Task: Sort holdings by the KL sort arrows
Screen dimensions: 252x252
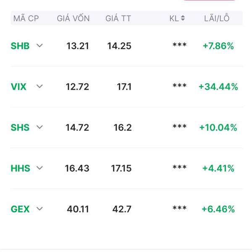Action: (x=183, y=18)
